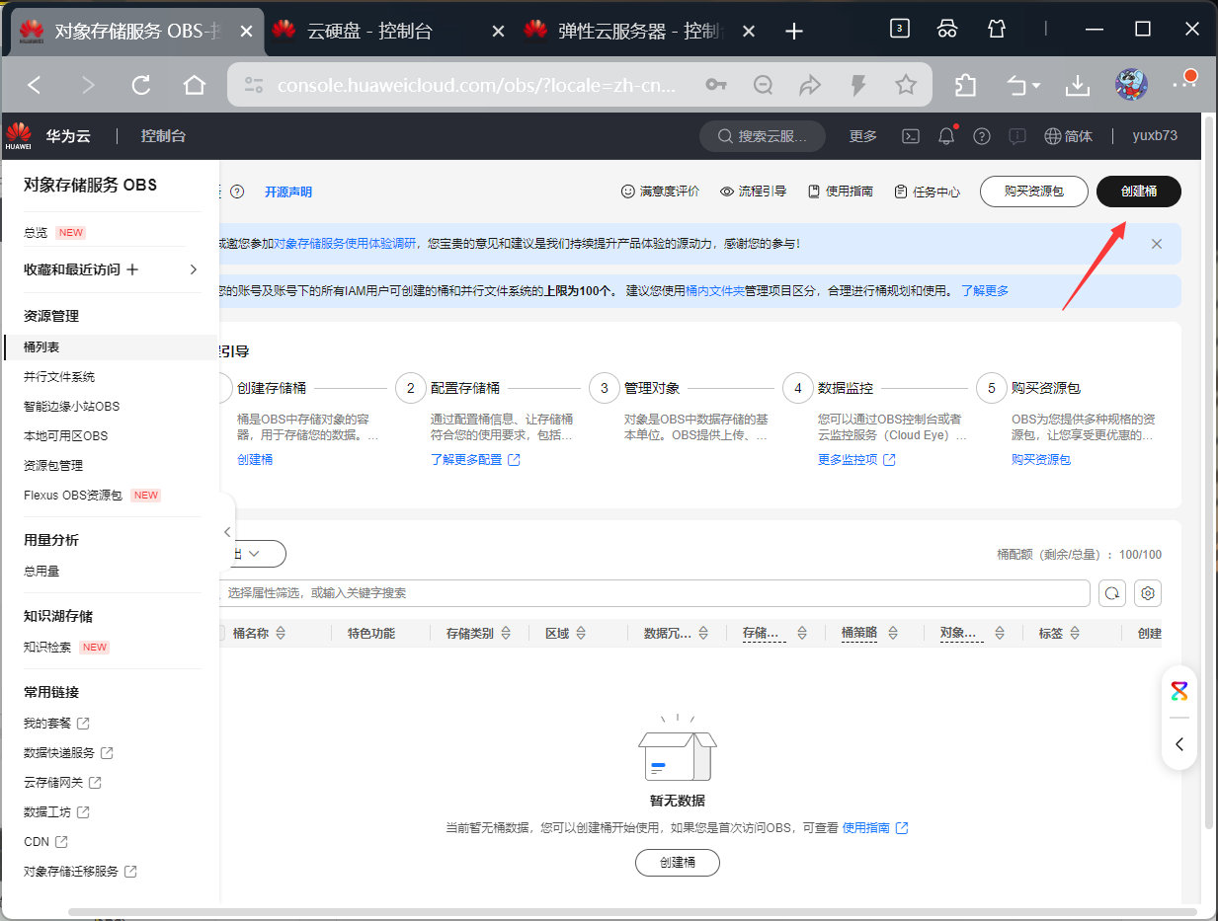Viewport: 1218px width, 921px height.
Task: Open floating assistant colorful icon
Action: point(1179,691)
